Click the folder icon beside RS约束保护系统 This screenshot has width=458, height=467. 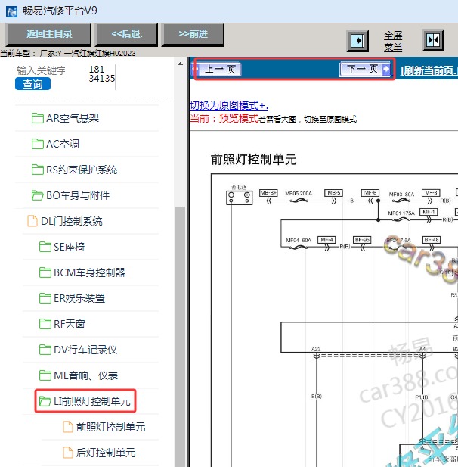tap(38, 170)
